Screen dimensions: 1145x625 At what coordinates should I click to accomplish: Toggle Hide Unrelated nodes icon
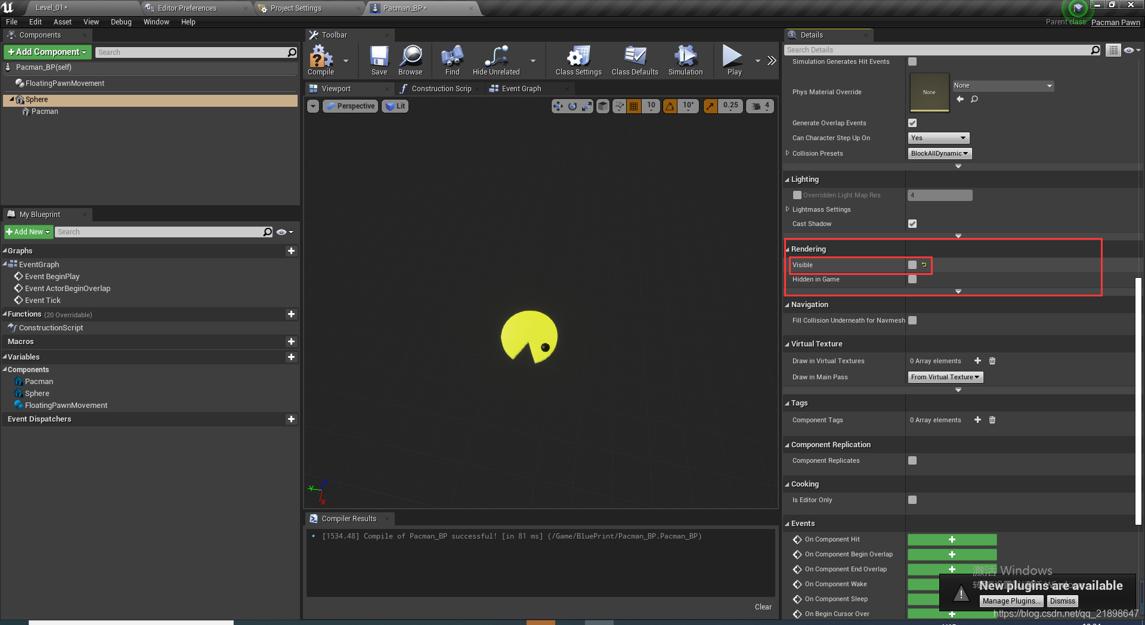(x=496, y=60)
